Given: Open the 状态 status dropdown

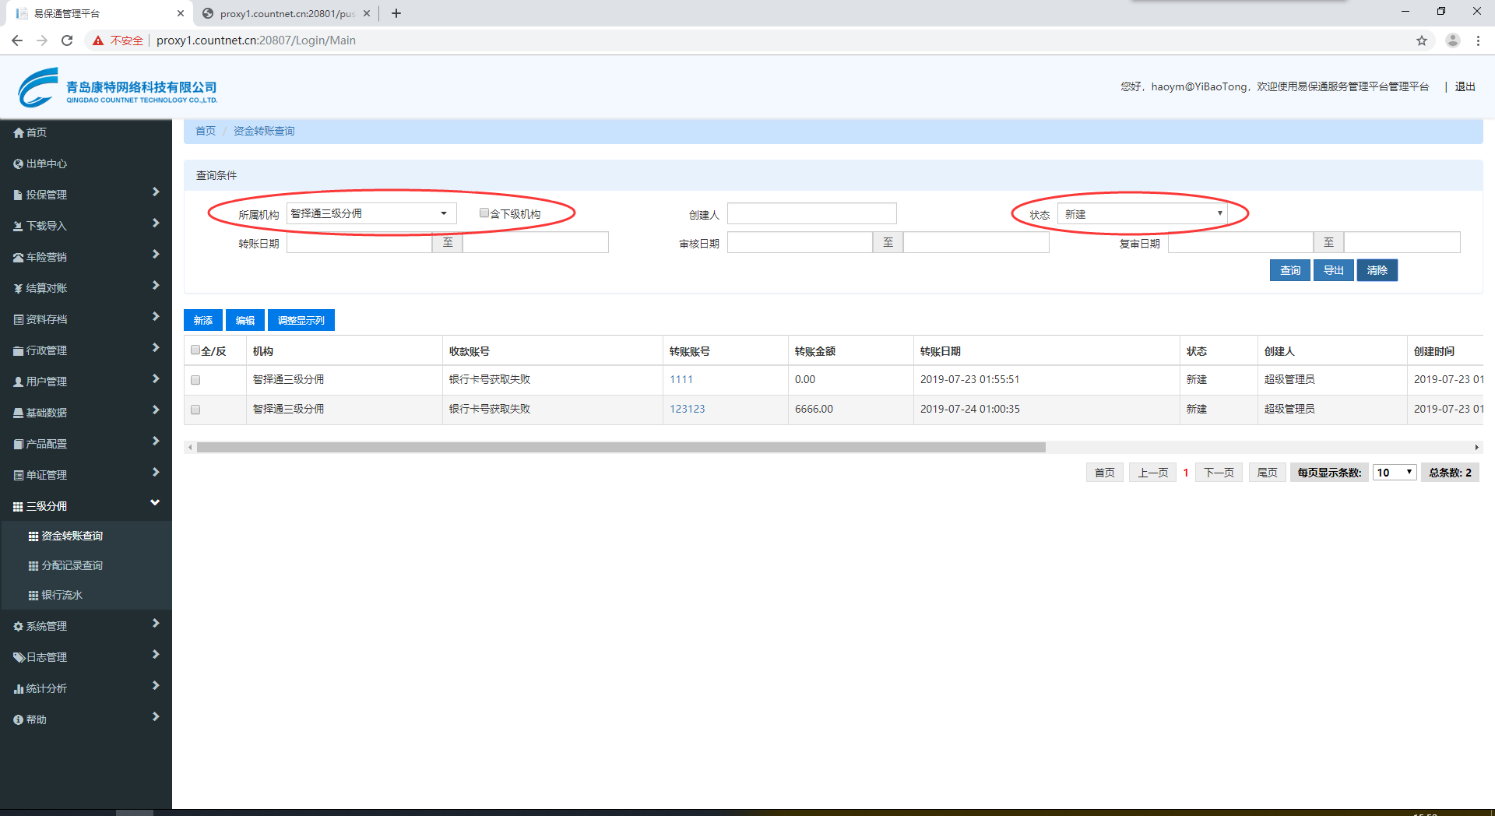Looking at the screenshot, I should coord(1141,214).
